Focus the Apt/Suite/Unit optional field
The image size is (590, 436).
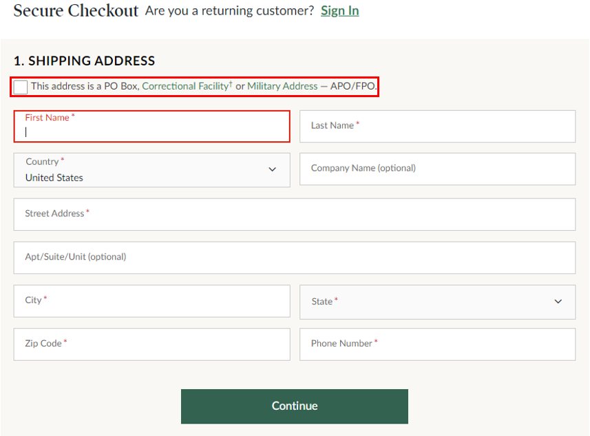[x=294, y=257]
